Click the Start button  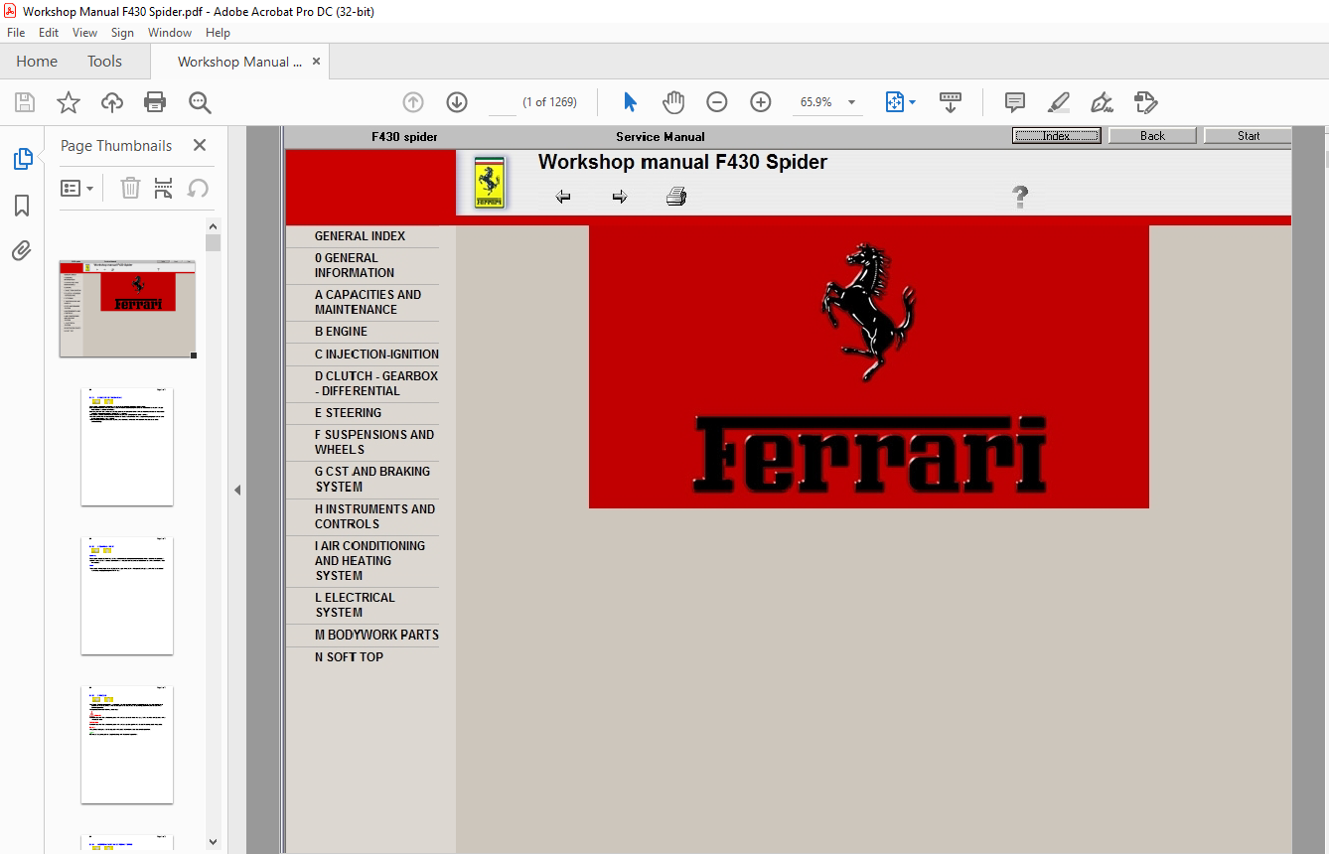1248,136
